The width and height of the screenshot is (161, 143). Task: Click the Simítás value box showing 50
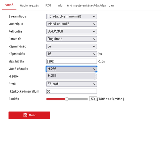(x=93, y=99)
